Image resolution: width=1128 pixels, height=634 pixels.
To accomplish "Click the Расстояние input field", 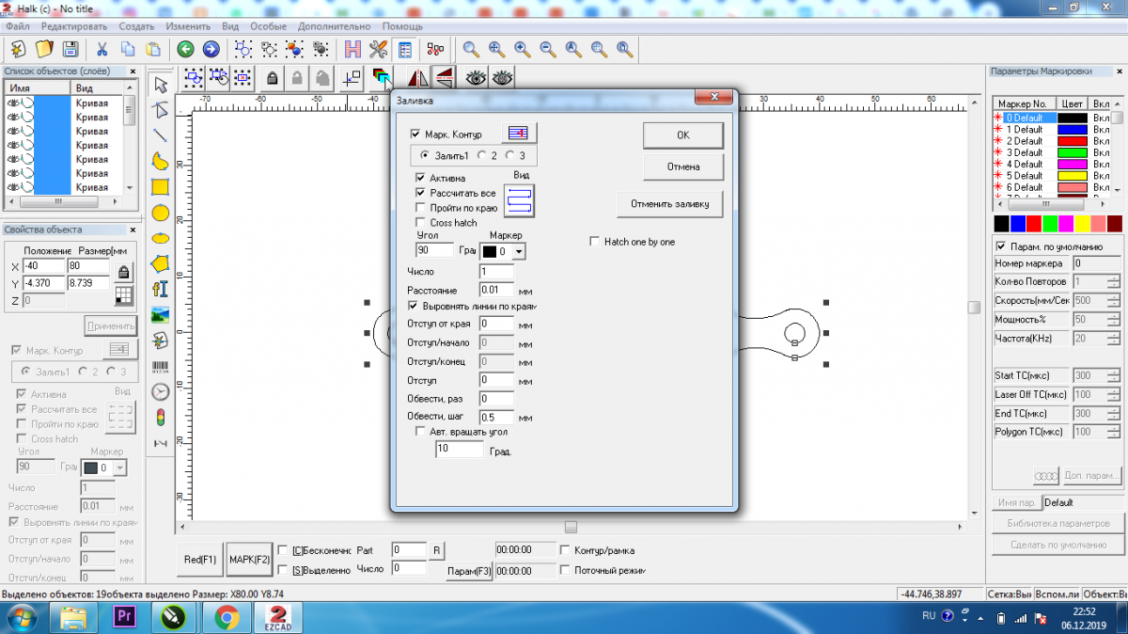I will pos(496,290).
